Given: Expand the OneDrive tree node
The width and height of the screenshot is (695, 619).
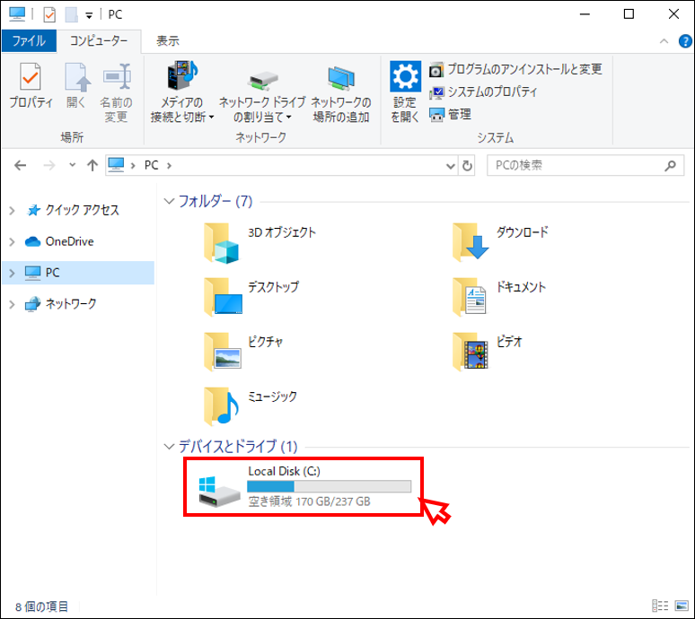Looking at the screenshot, I should (x=13, y=241).
